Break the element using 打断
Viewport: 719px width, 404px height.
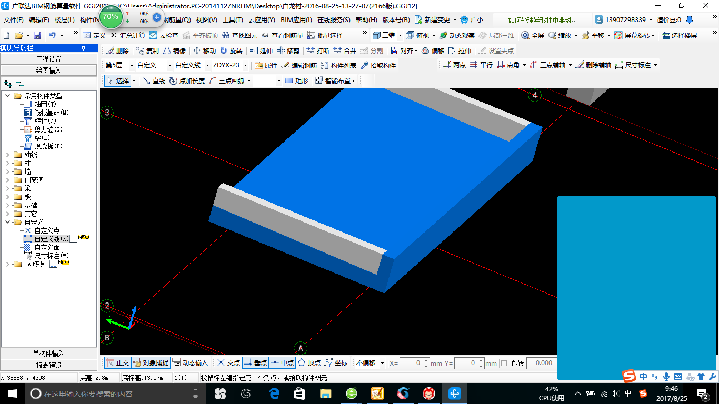click(318, 50)
